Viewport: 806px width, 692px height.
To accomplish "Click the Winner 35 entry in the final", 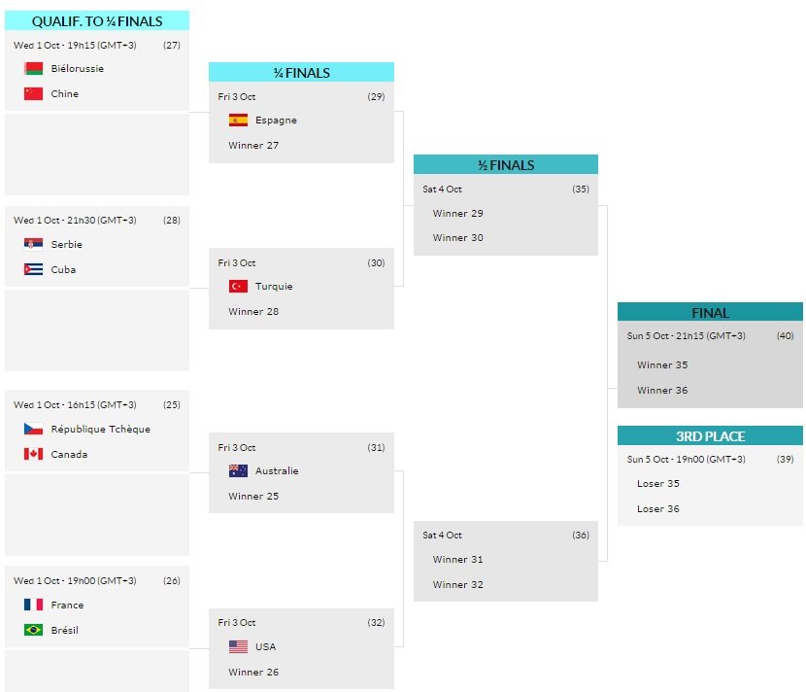I will coord(662,365).
